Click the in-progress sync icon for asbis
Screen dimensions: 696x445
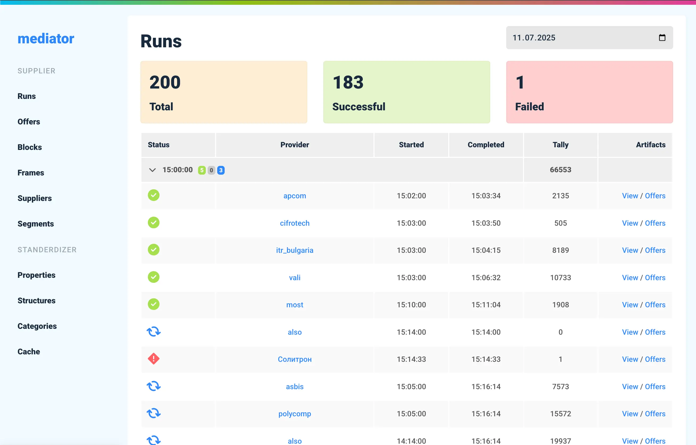pyautogui.click(x=153, y=386)
